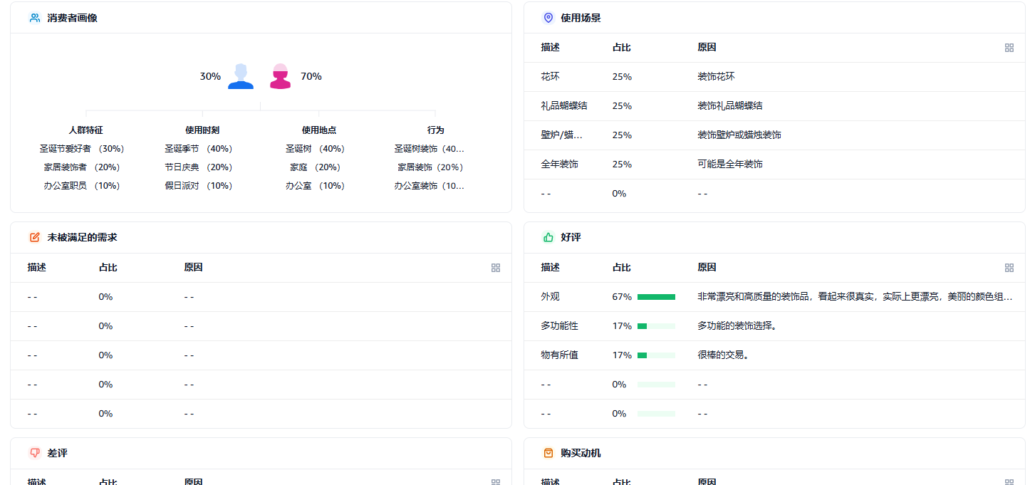Click 家居装饰 (20%) behavior entry
Screen dimensions: 1030x485
pos(431,167)
